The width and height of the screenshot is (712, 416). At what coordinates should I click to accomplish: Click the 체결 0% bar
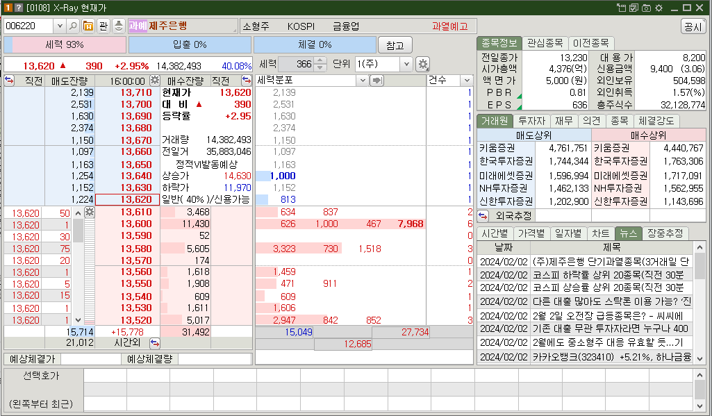pyautogui.click(x=315, y=45)
